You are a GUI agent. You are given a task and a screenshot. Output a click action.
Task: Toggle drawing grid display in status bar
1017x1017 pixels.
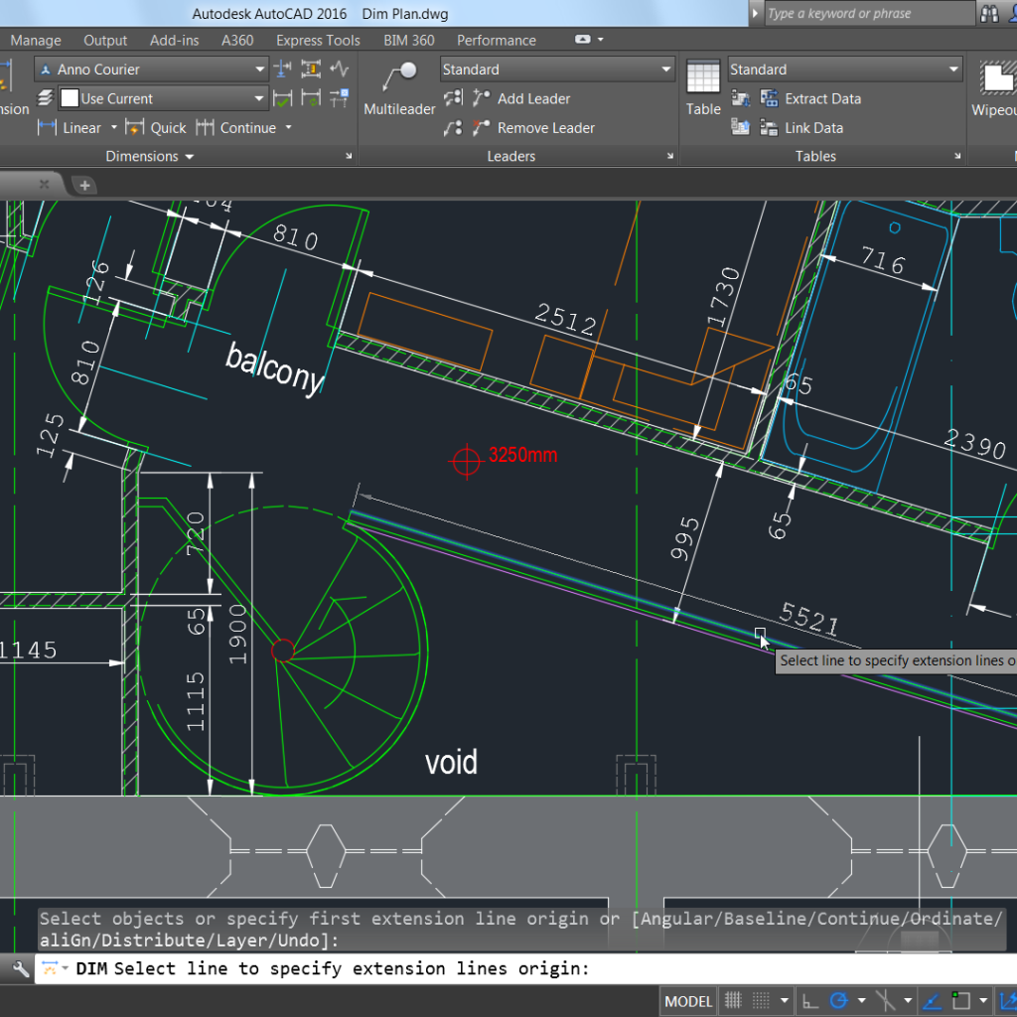[x=734, y=1001]
